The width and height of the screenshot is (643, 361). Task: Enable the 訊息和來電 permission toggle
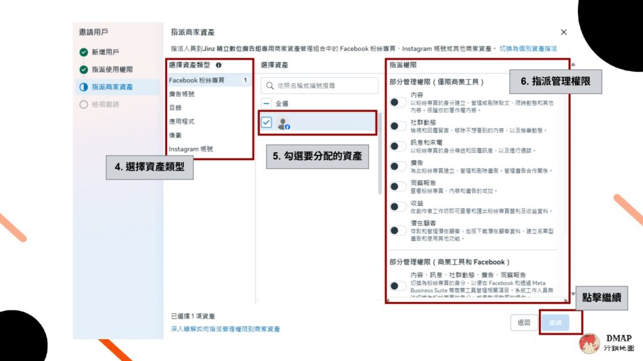tap(397, 146)
